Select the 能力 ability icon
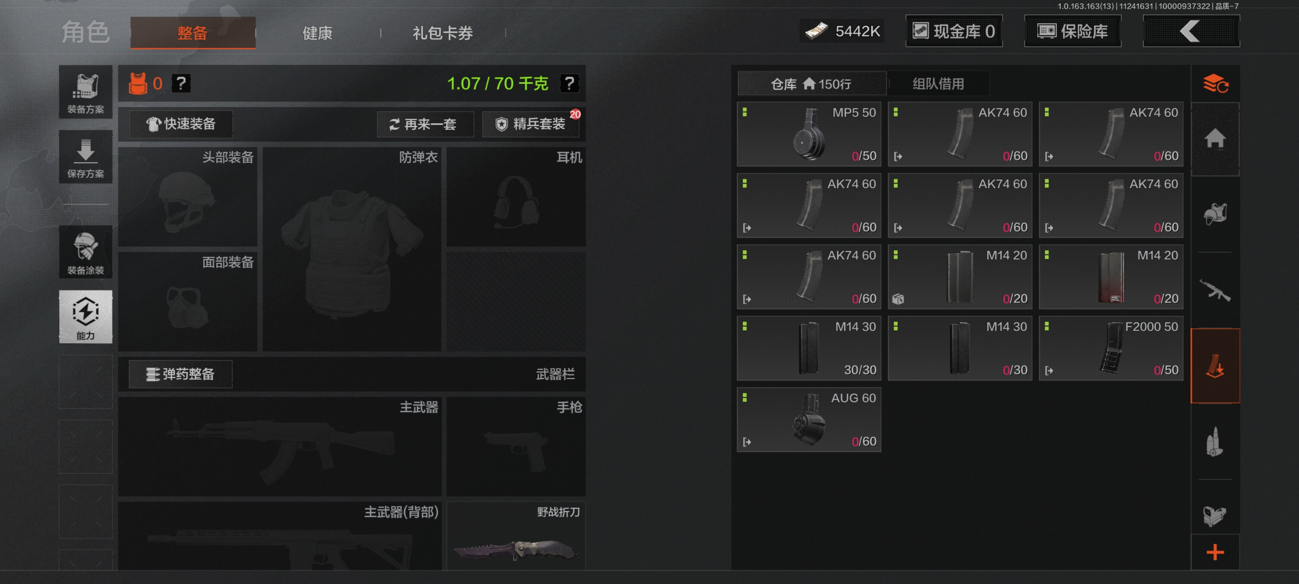The width and height of the screenshot is (1299, 584). (85, 317)
